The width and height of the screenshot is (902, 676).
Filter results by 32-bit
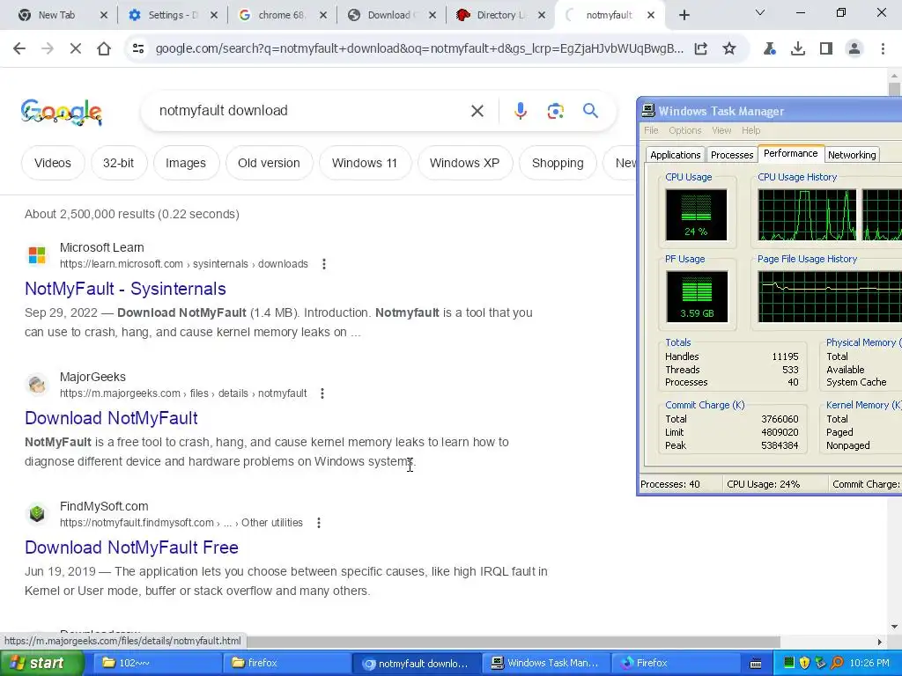(x=119, y=163)
